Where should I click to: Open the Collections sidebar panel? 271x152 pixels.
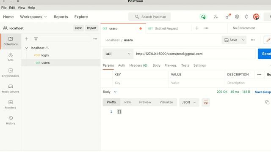click(11, 41)
